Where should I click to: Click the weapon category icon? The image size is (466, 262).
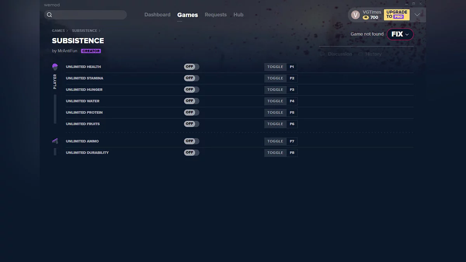click(x=55, y=141)
